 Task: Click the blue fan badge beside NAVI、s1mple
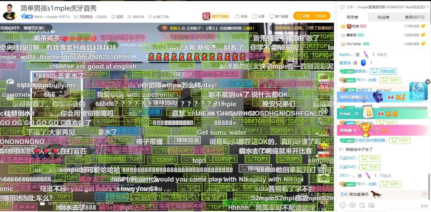click(x=27, y=17)
